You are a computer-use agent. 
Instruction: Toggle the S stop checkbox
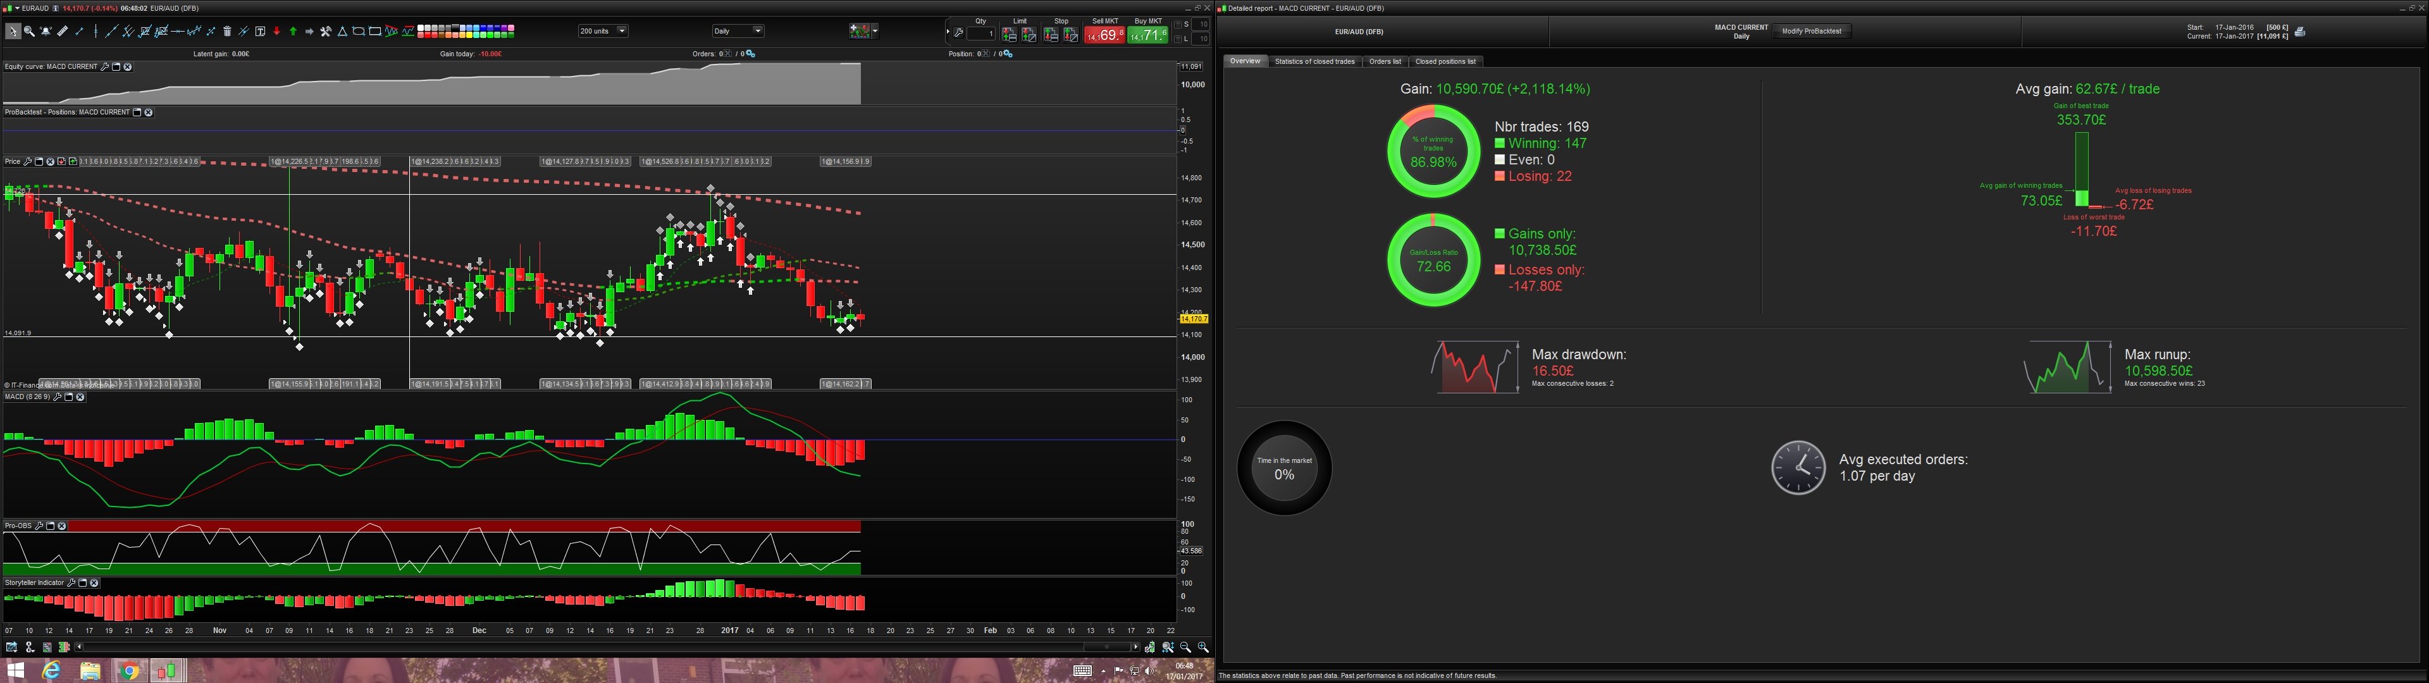(x=1178, y=25)
